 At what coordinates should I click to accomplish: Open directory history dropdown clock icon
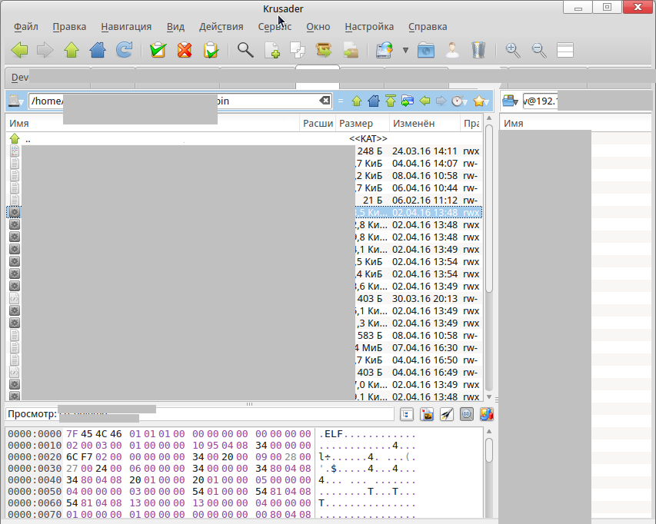(x=459, y=101)
